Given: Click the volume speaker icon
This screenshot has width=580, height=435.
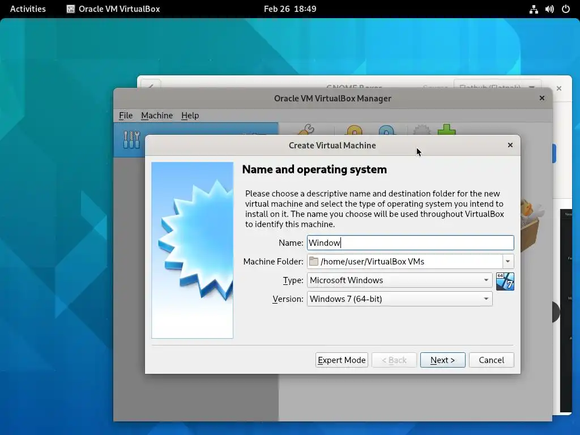Looking at the screenshot, I should [x=549, y=9].
